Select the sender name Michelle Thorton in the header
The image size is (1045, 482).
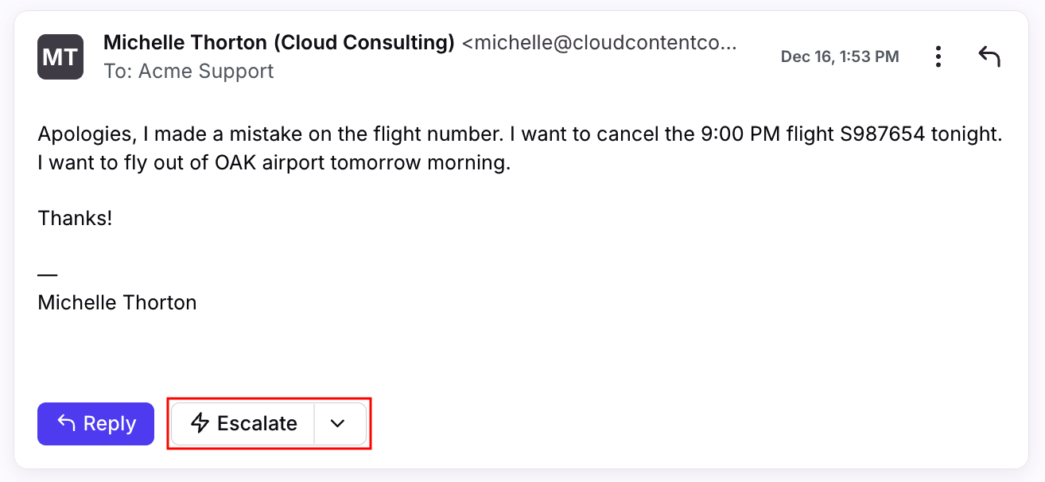pos(185,42)
